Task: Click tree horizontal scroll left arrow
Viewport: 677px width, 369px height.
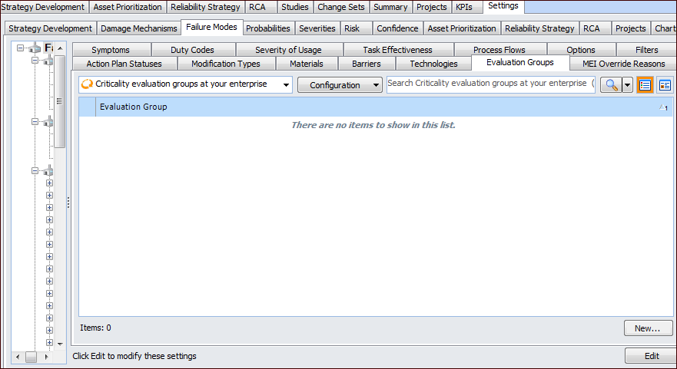Action: [18, 357]
